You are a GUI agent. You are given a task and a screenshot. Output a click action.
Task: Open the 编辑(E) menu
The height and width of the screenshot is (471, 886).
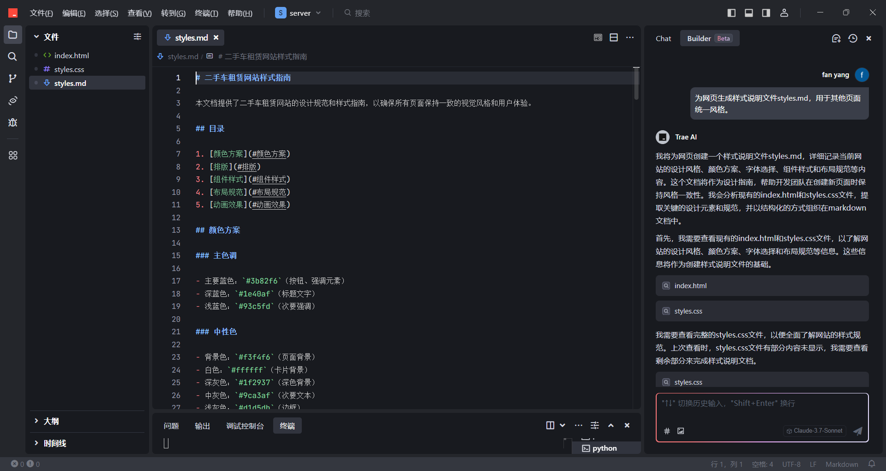coord(74,13)
